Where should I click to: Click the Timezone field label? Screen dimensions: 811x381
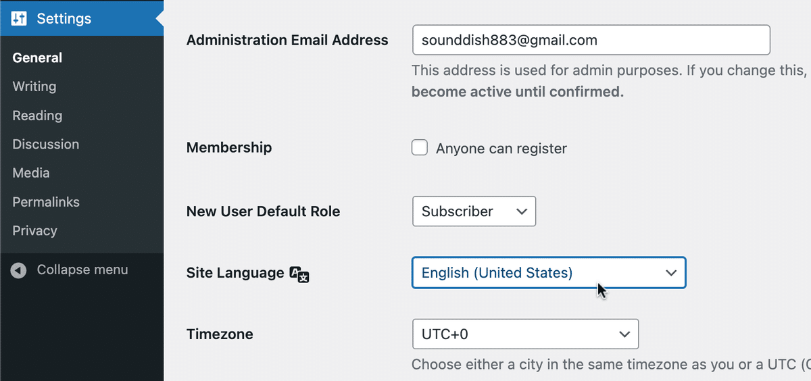pos(220,334)
